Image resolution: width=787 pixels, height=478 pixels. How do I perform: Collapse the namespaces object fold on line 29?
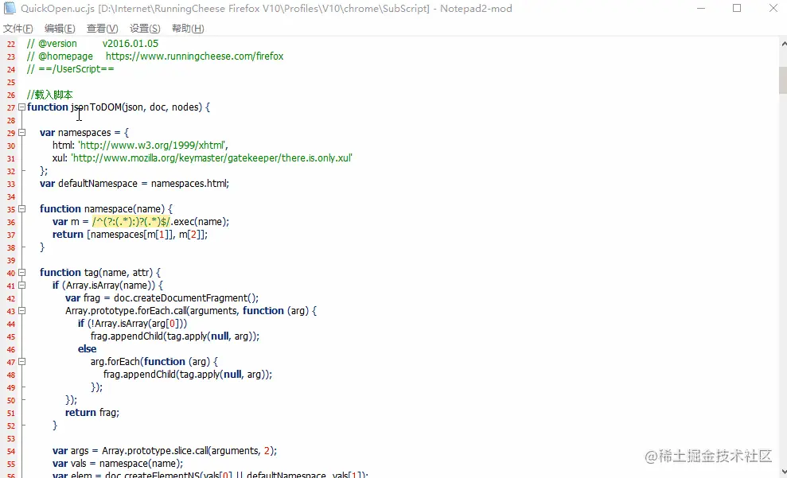coord(21,133)
